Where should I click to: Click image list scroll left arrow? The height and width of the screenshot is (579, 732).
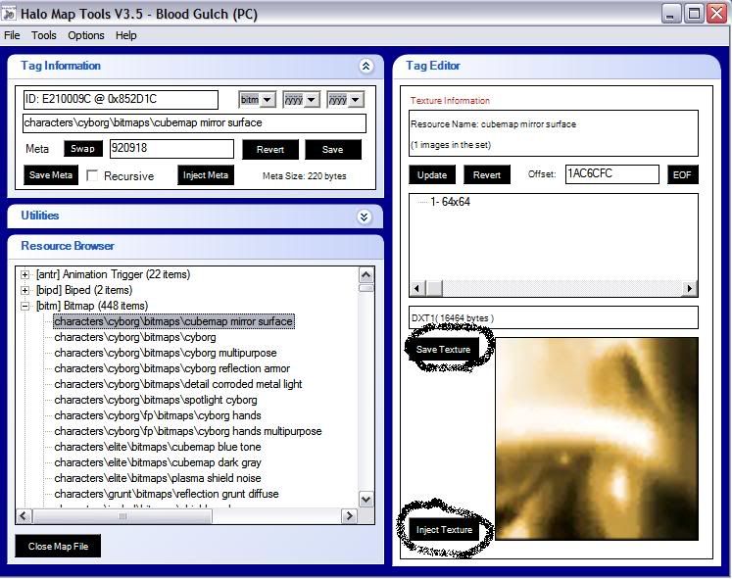[417, 288]
